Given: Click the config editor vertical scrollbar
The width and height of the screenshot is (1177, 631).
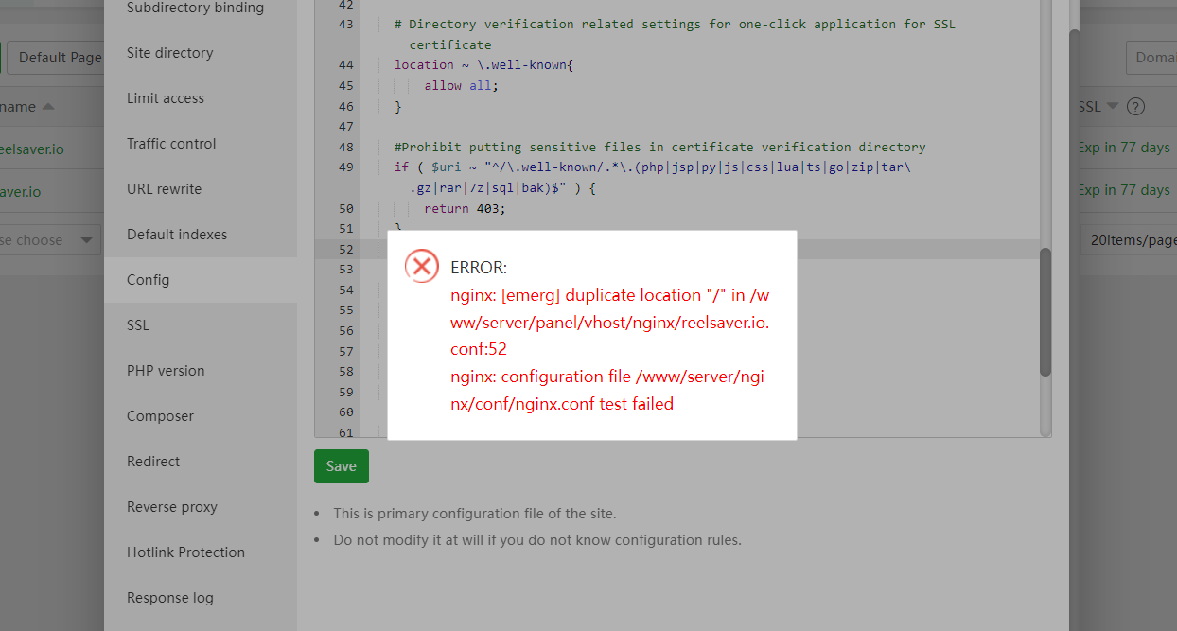Looking at the screenshot, I should (x=1045, y=312).
